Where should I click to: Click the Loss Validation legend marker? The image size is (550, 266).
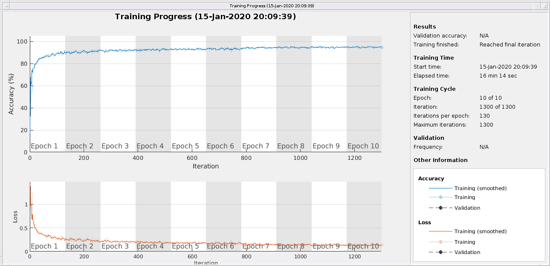click(440, 252)
